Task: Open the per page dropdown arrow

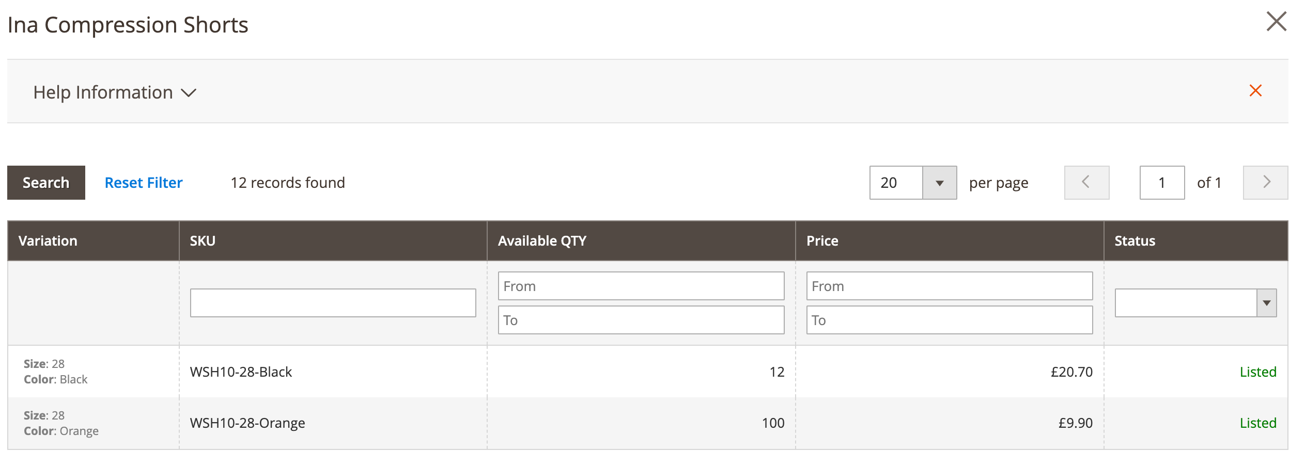Action: (x=939, y=182)
